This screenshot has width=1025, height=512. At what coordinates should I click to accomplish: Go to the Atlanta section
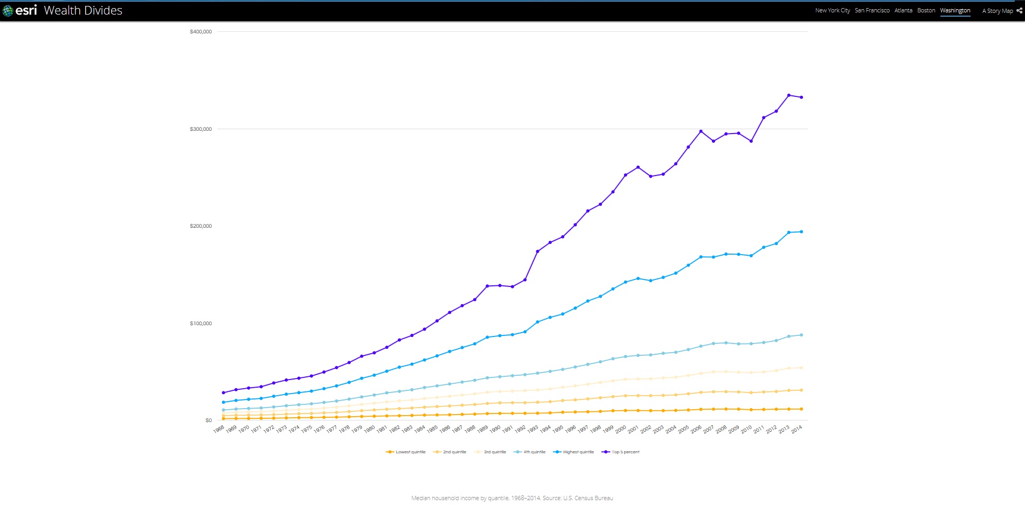[x=903, y=11]
